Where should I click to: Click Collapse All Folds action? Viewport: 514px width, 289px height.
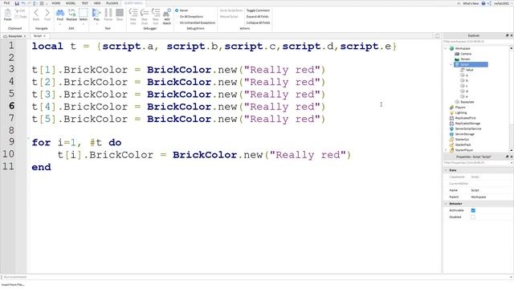coord(258,22)
